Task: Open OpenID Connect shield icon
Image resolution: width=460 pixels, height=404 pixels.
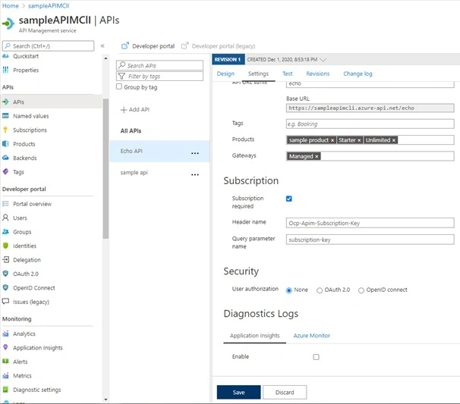Action: pos(5,288)
